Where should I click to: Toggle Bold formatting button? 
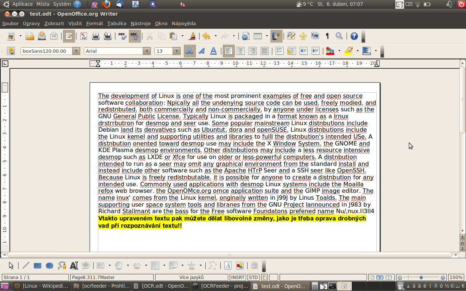pos(189,51)
